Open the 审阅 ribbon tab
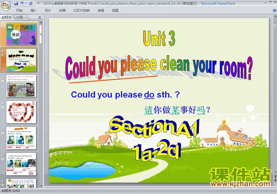Viewport: 277px width, 194px height. (101, 11)
